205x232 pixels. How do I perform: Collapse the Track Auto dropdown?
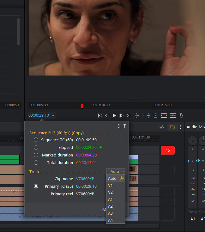pyautogui.click(x=116, y=172)
